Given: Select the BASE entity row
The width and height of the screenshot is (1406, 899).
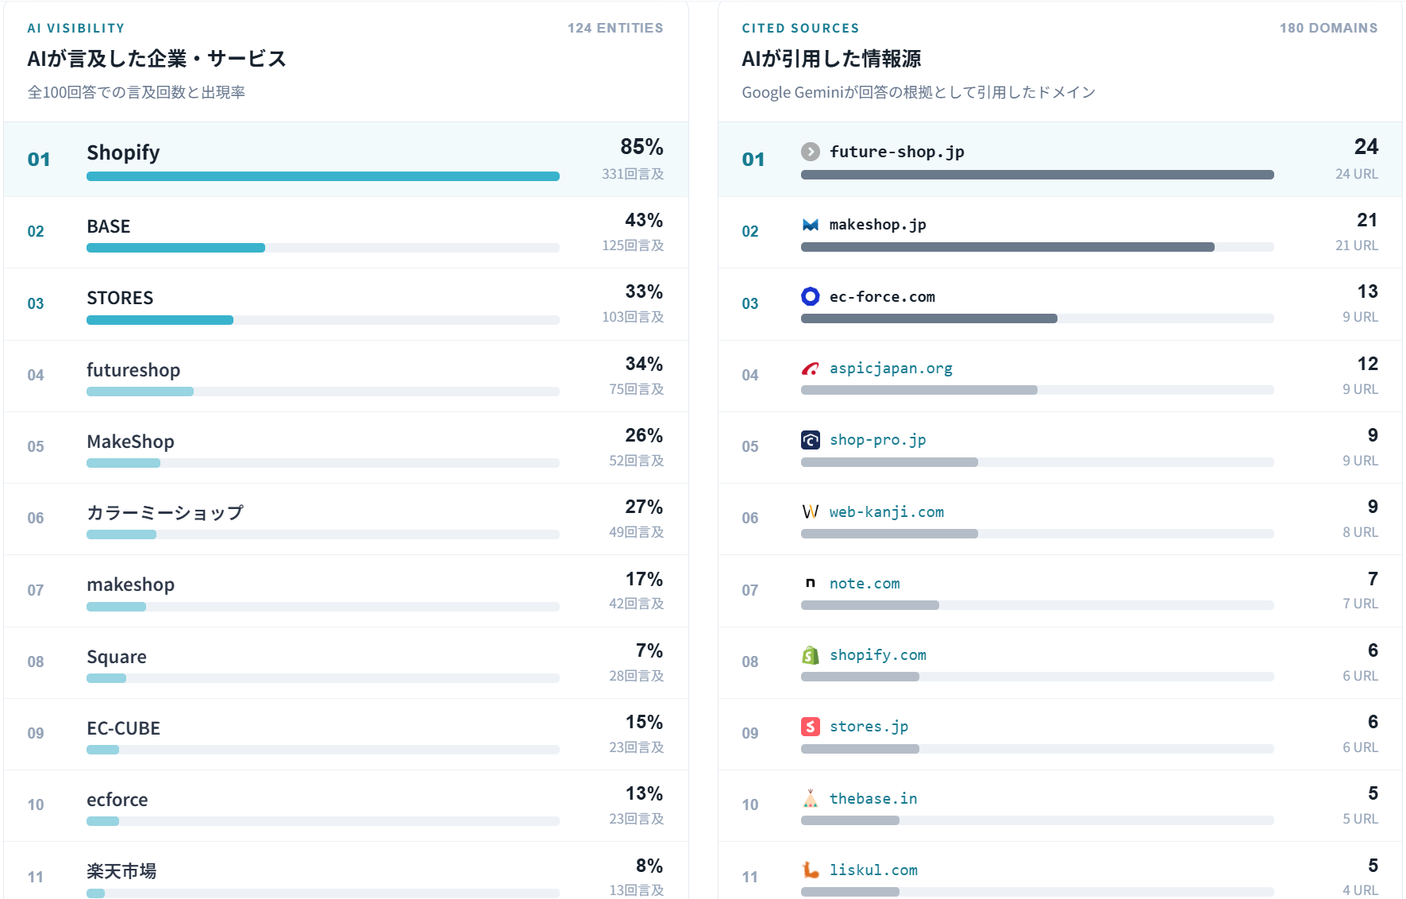Looking at the screenshot, I should click(346, 232).
